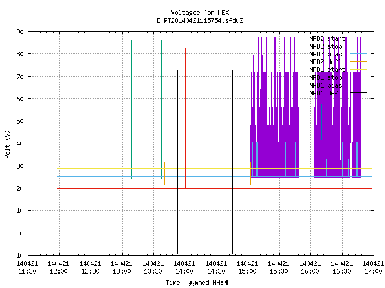This screenshot has width=385, height=288.
Task: Click the x-axis time label 12:30
Action: coord(90,272)
